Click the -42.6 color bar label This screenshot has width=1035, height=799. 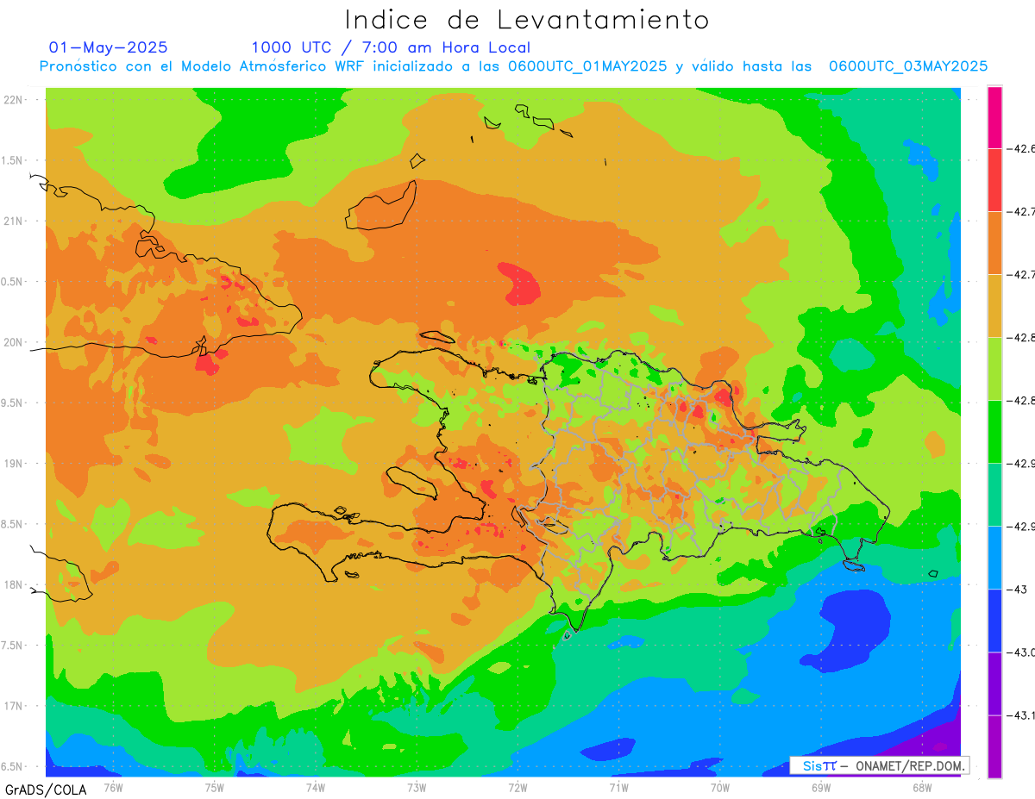(x=1022, y=149)
